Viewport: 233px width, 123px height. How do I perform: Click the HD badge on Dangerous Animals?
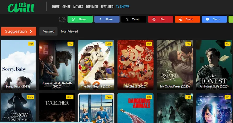pos(149,97)
